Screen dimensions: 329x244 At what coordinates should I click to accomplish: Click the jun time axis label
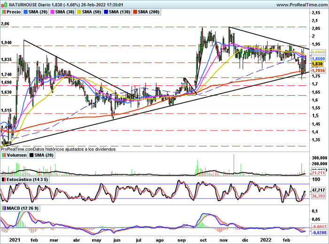[x=117, y=240]
